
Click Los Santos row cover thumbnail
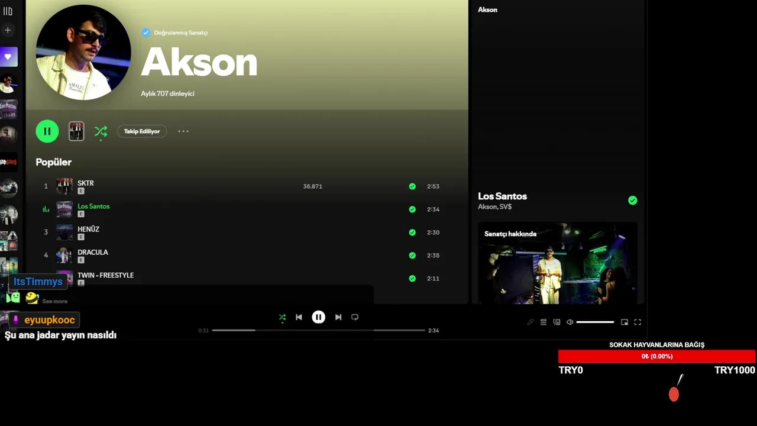pos(64,209)
